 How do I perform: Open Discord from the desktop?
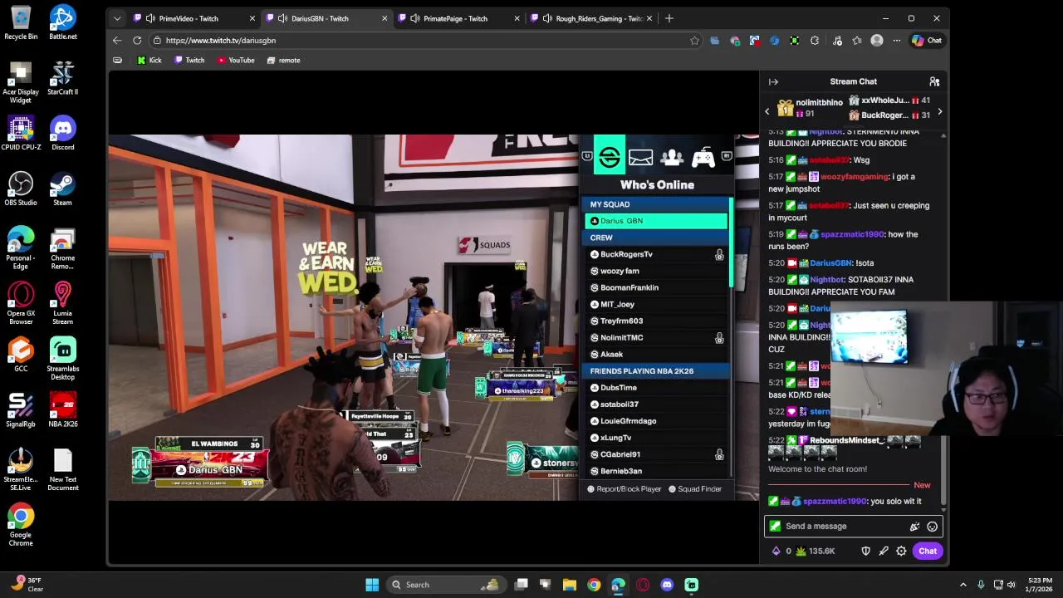pos(62,134)
